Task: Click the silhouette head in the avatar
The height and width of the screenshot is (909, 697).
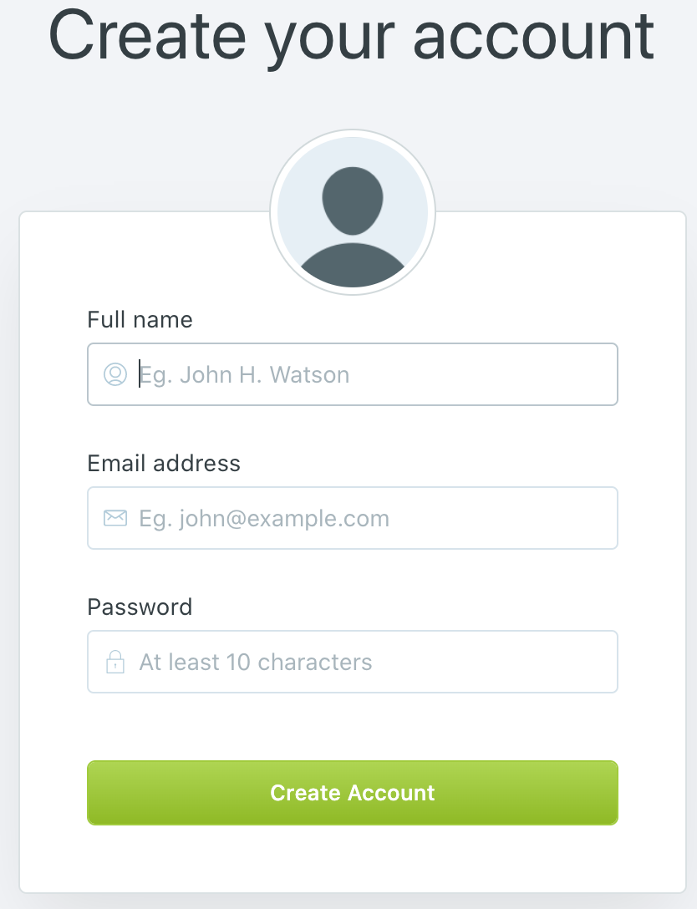Action: 352,201
